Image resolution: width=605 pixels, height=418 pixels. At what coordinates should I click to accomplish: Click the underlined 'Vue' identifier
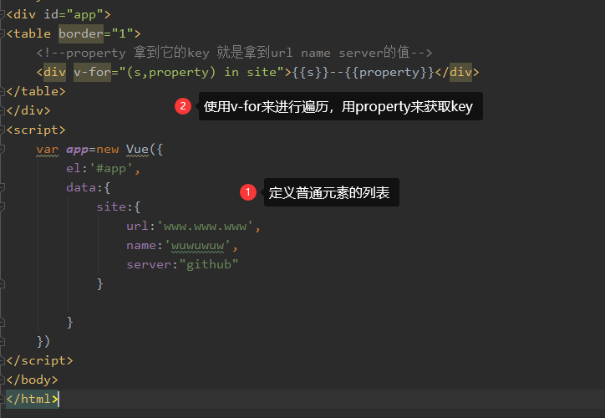click(x=137, y=150)
